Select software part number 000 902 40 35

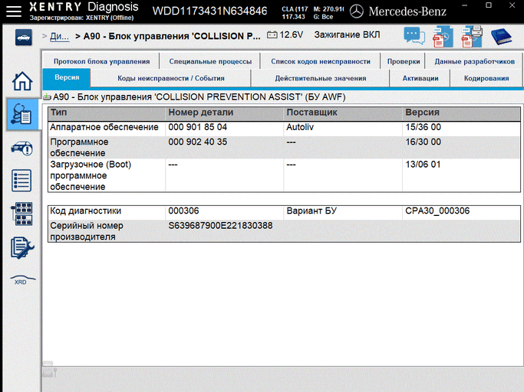(x=197, y=142)
